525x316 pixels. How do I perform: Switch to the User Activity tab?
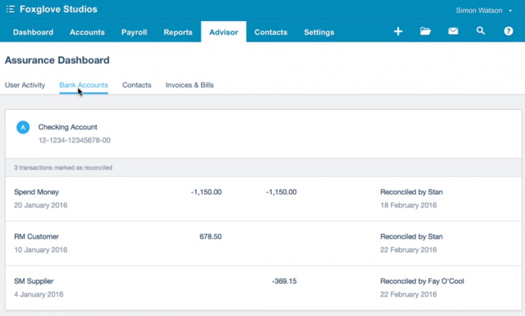[x=25, y=85]
